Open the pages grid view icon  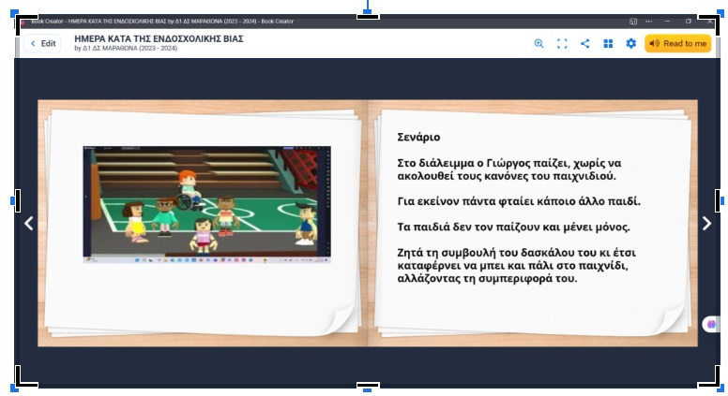(608, 43)
